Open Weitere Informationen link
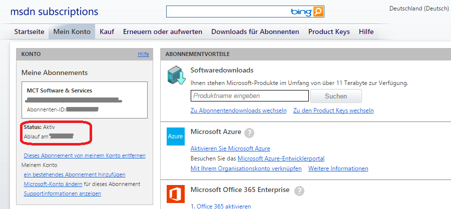 point(338,168)
